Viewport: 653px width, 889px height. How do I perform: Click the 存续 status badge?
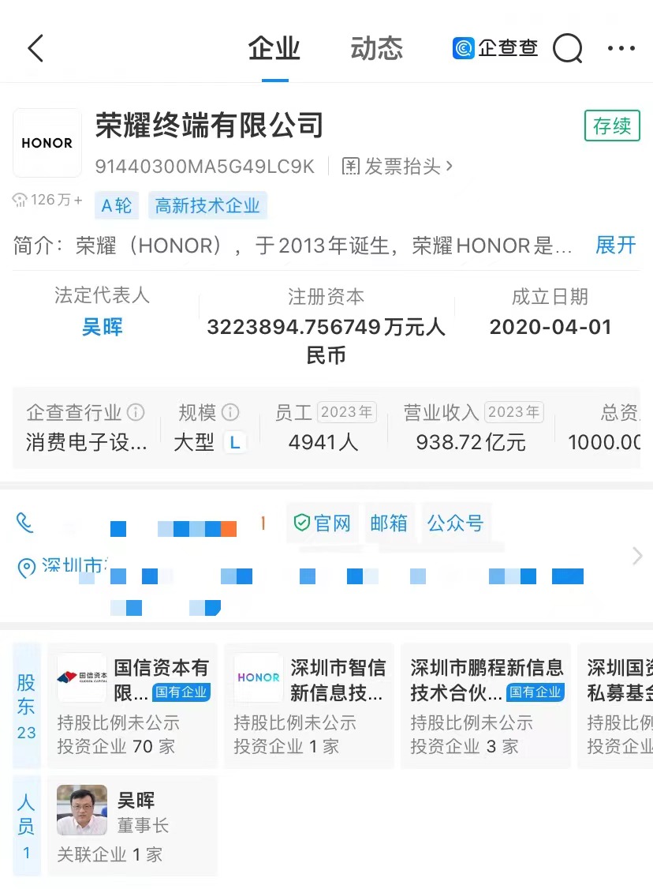(612, 126)
